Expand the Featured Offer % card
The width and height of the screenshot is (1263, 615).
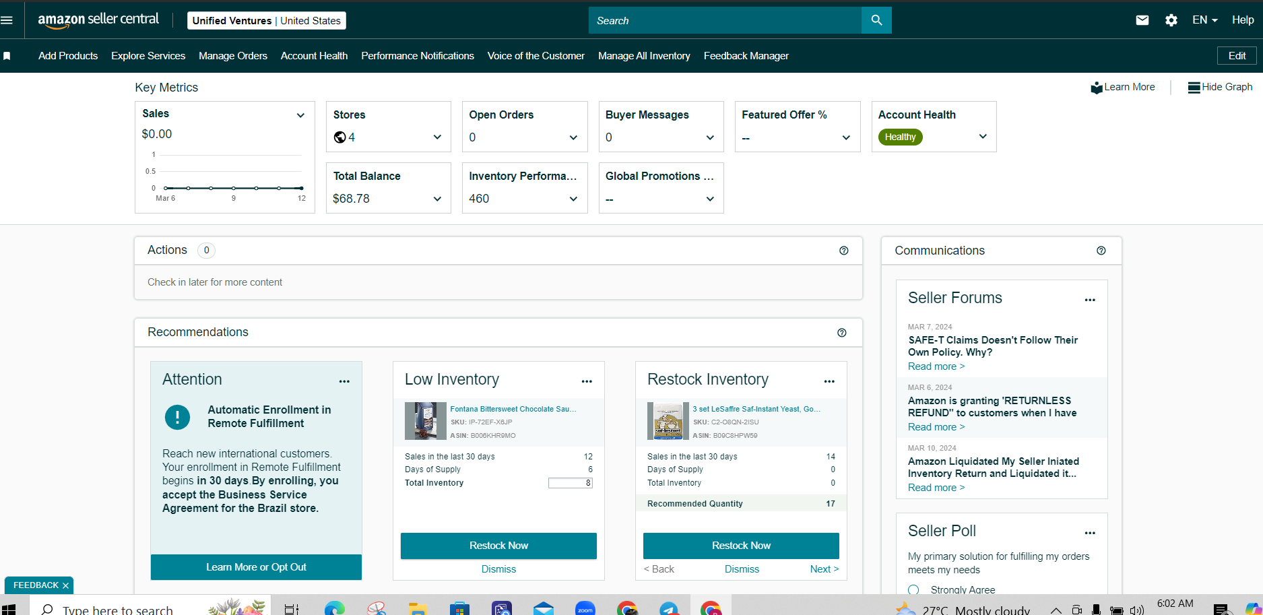click(846, 137)
